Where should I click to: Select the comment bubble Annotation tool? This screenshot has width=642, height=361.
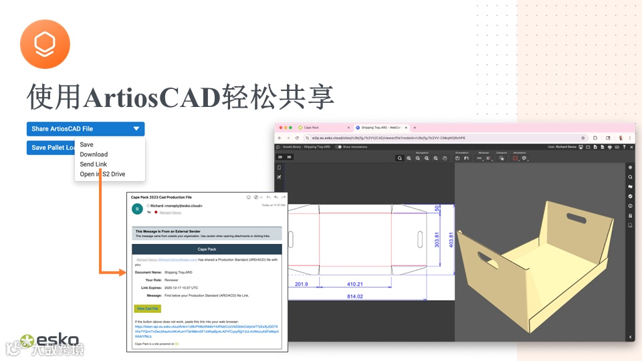click(x=524, y=158)
